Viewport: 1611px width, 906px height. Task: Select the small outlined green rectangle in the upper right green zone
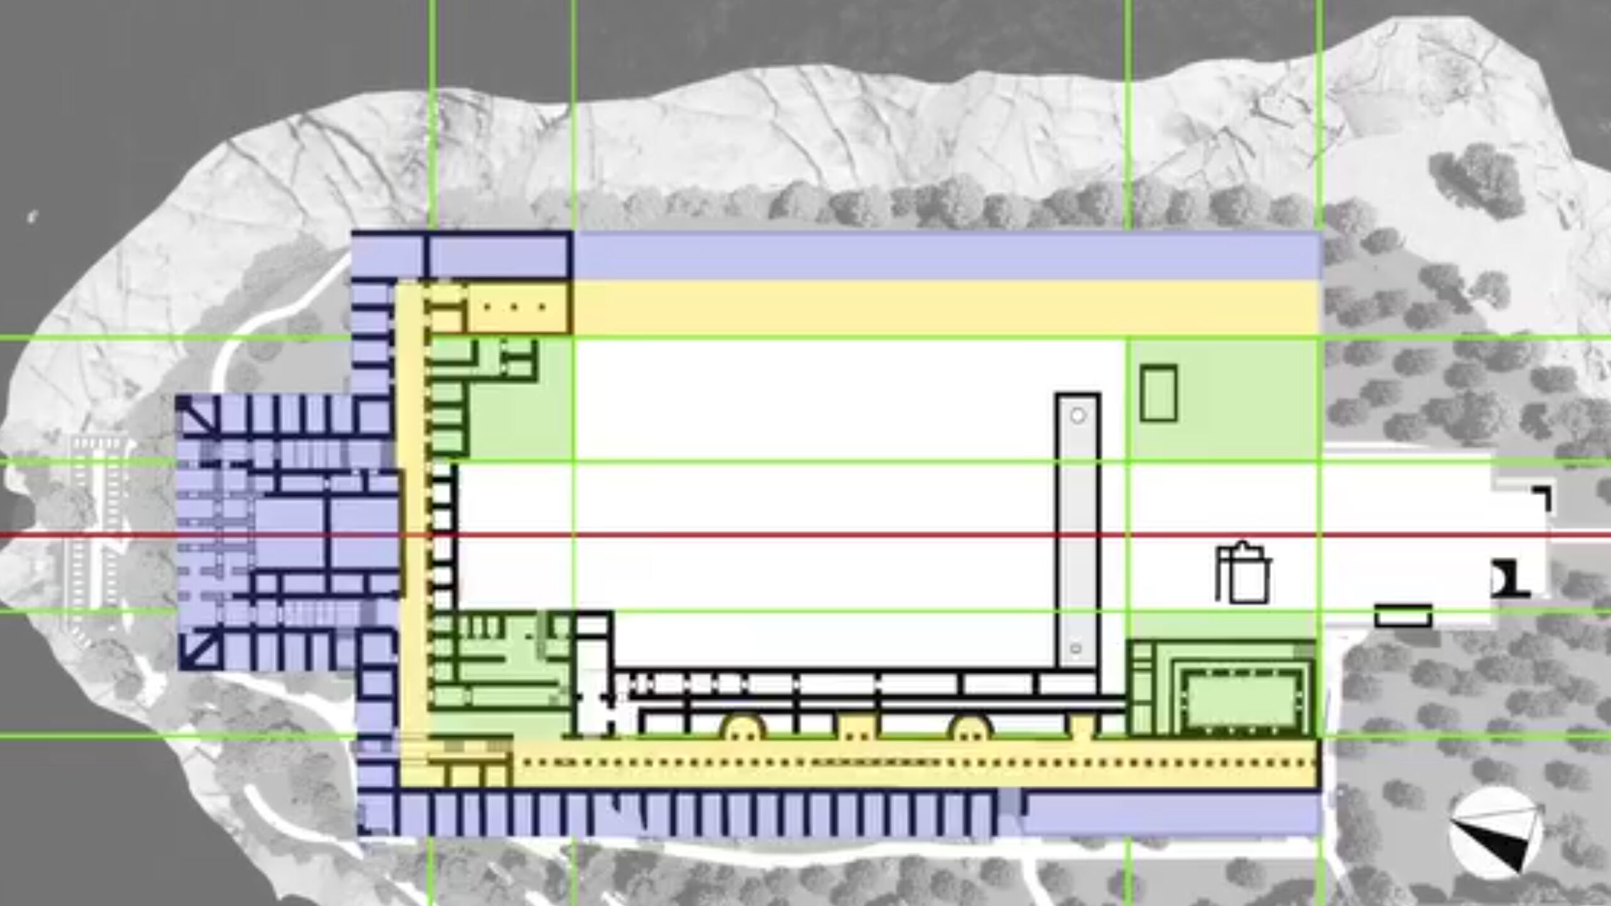[1159, 393]
